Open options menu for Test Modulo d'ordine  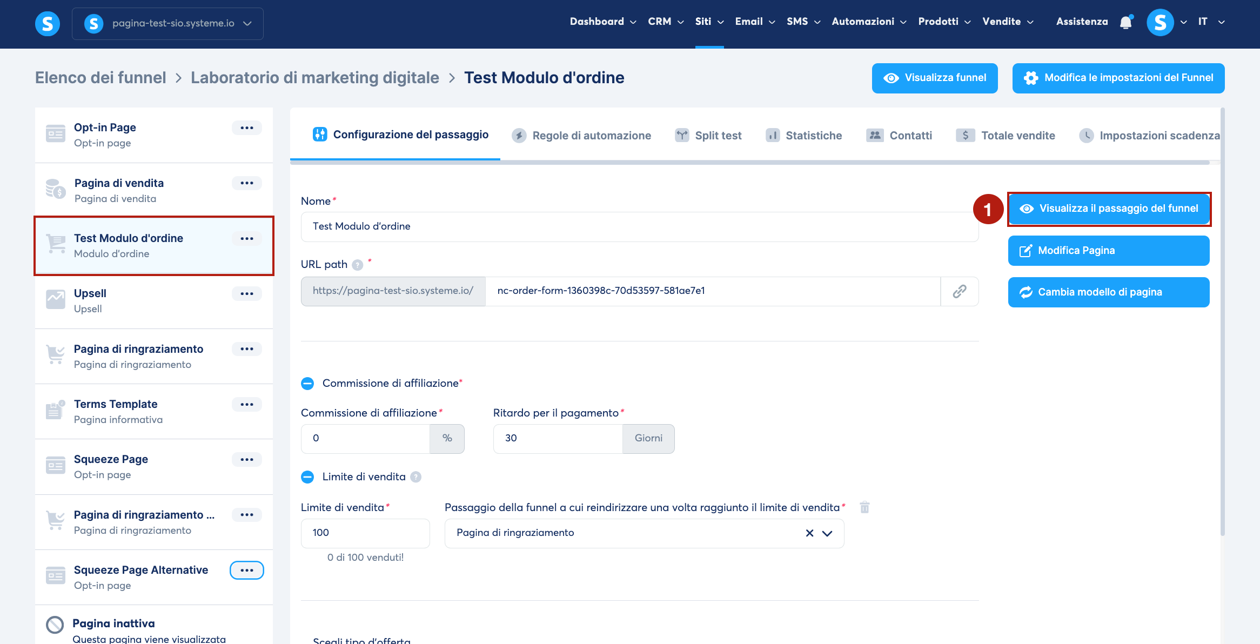pyautogui.click(x=247, y=239)
